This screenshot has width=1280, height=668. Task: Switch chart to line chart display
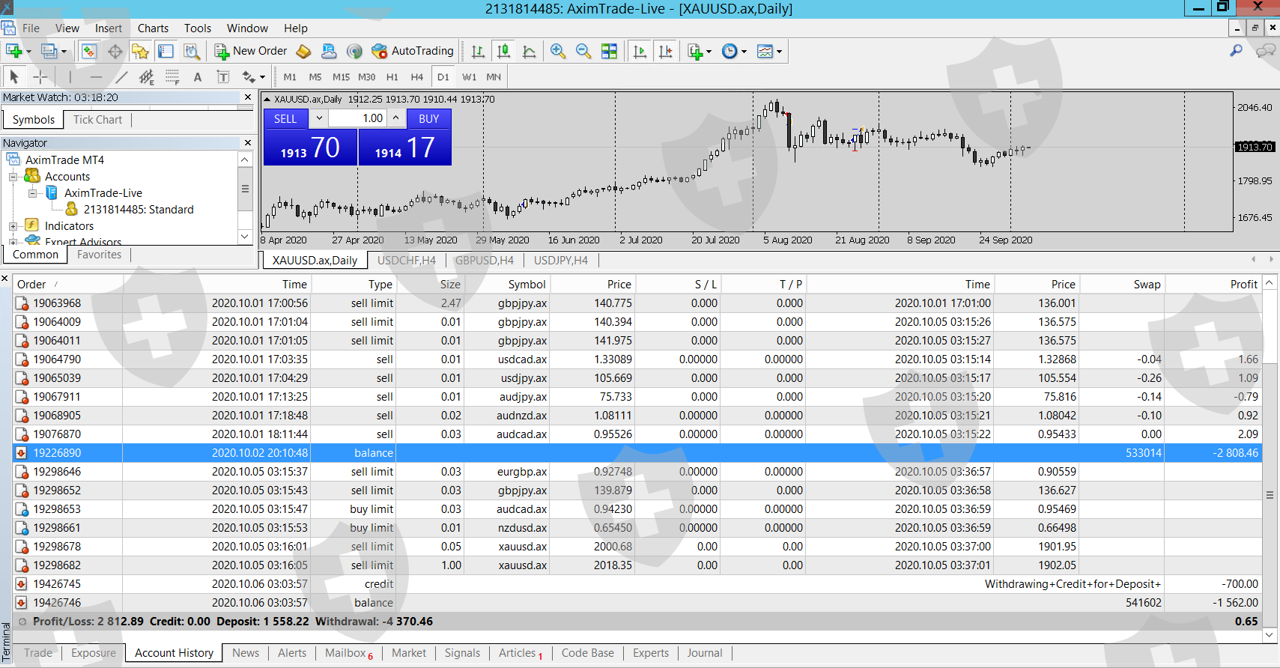coord(529,51)
